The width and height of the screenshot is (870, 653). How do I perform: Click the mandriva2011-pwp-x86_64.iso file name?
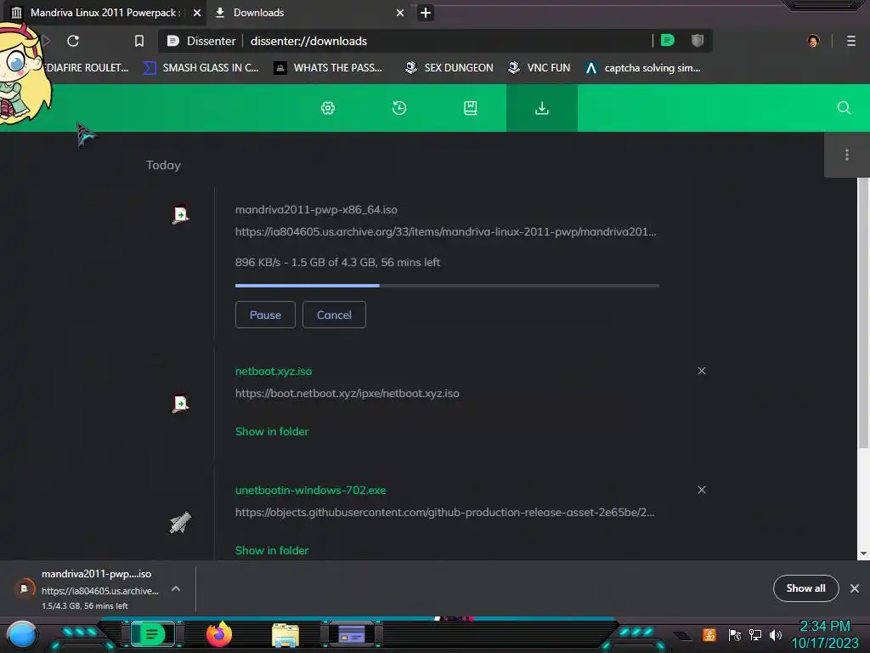click(x=316, y=210)
